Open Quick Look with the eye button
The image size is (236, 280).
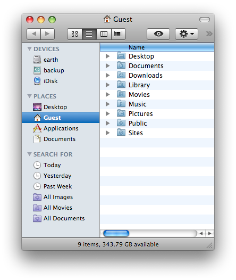point(158,34)
